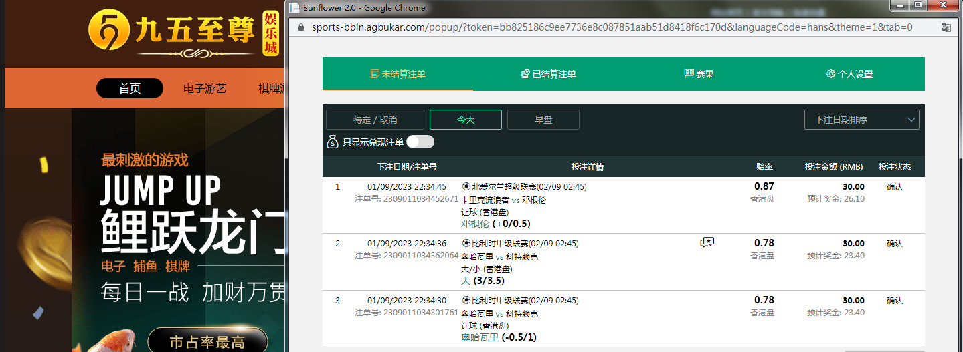Click 电子游艺 in the casino site navigation
The image size is (963, 352).
205,88
